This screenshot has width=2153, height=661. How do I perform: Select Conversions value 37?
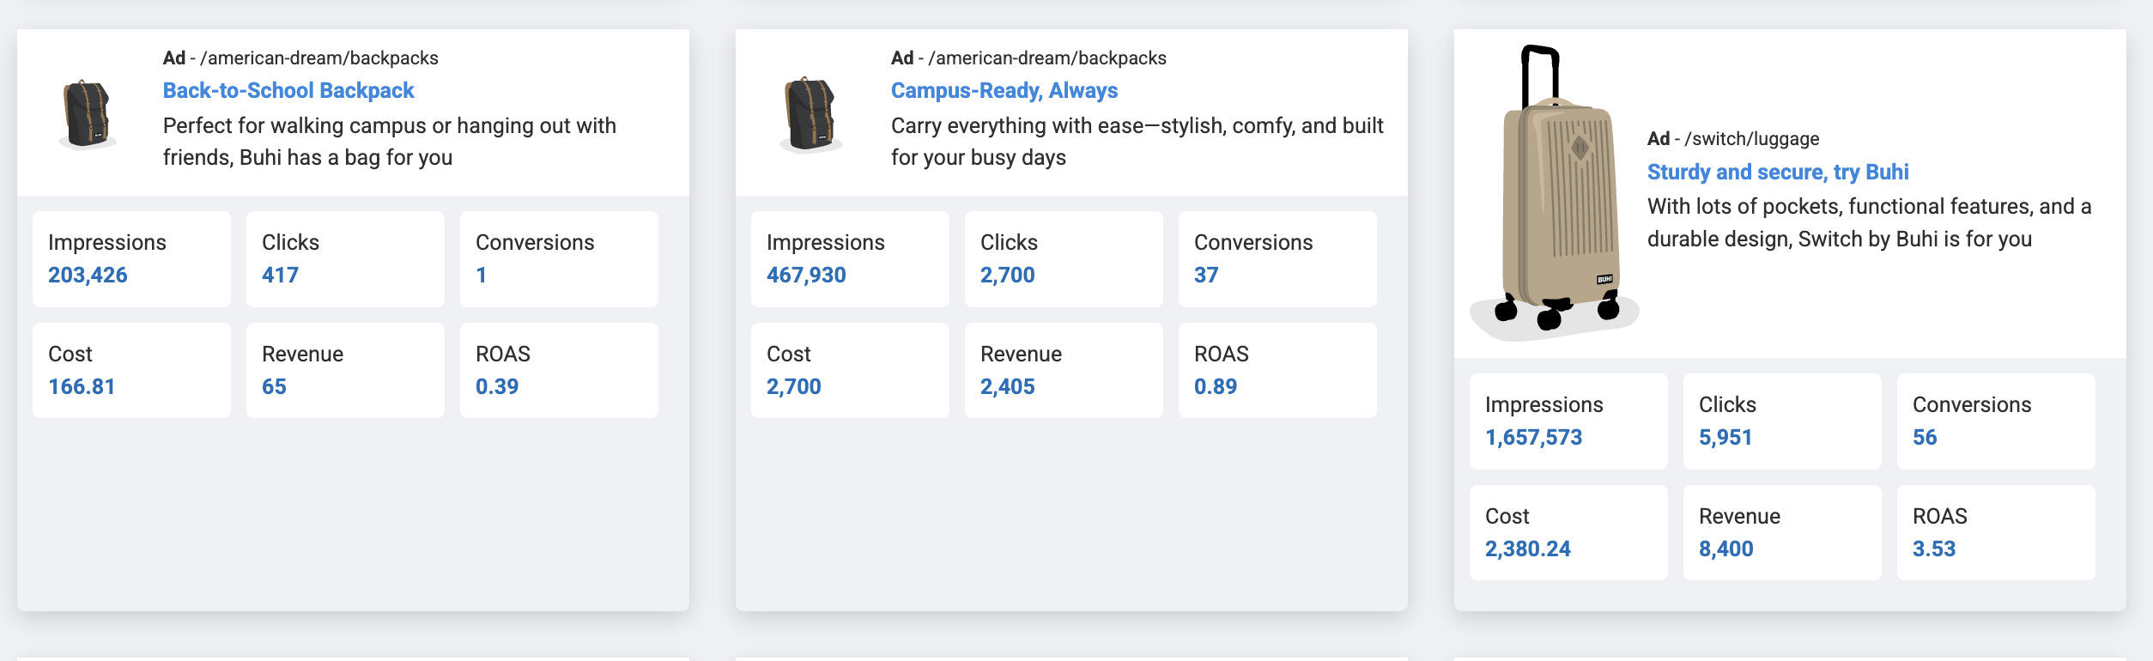click(x=1206, y=276)
